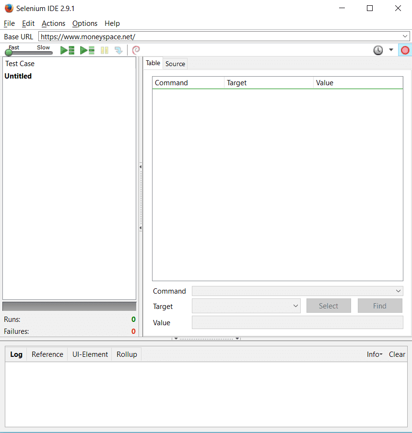Clear the log output
This screenshot has width=412, height=433.
[x=397, y=354]
